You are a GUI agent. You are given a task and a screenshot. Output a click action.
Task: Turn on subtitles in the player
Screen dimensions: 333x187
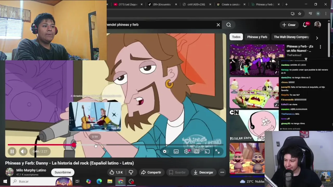176,151
